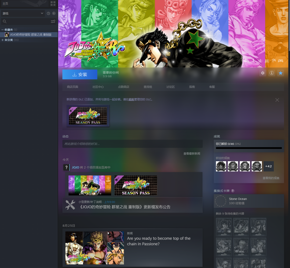The image size is (290, 268).
Task: Click the +42 more achievements tile
Action: click(269, 166)
